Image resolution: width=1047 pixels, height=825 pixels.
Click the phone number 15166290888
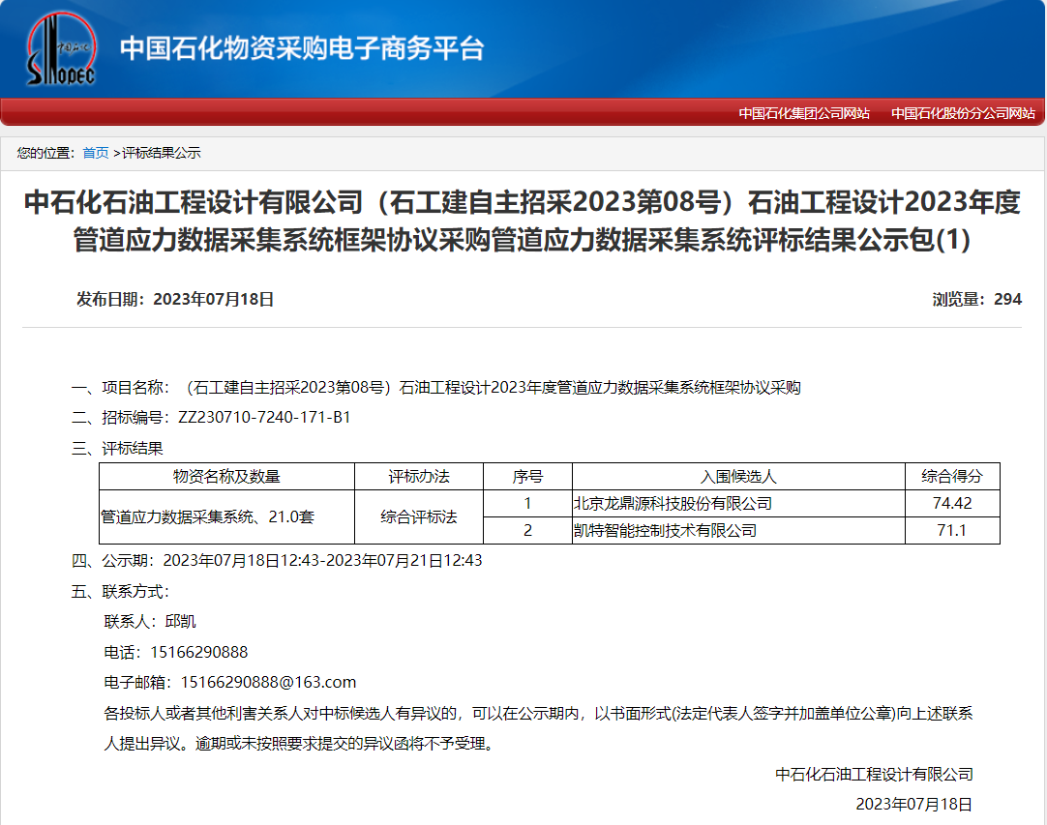click(202, 651)
